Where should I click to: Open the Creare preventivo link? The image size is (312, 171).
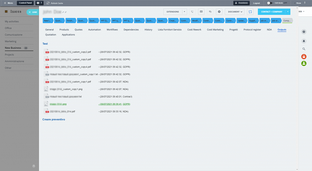(x=54, y=120)
